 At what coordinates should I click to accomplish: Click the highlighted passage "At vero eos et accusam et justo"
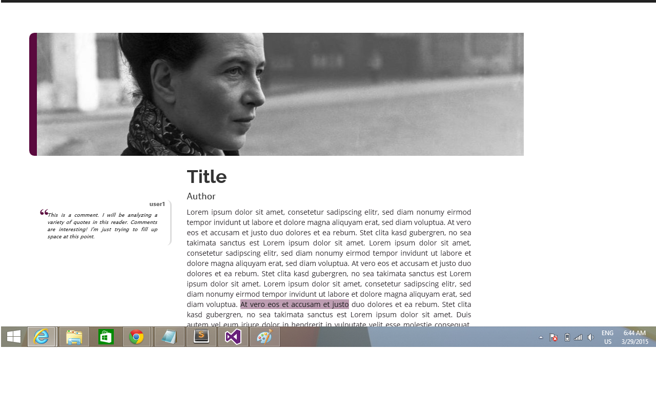(295, 304)
